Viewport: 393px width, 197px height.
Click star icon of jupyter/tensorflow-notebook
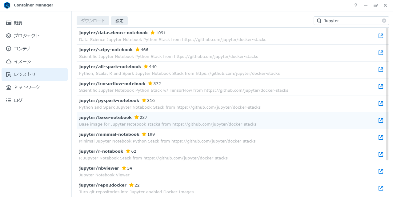coord(150,83)
